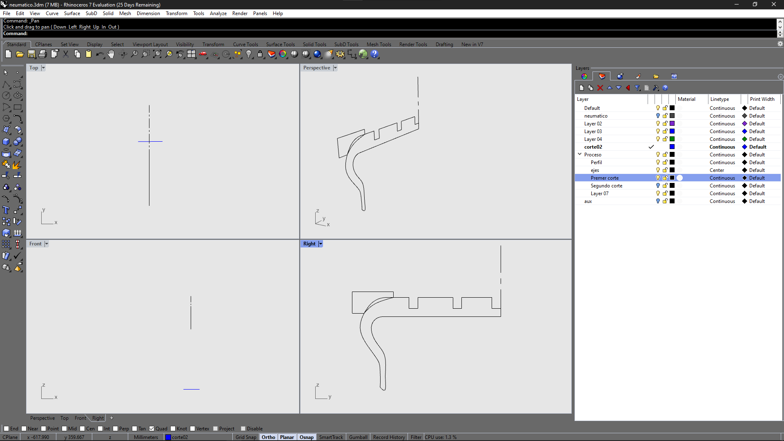The image size is (784, 441).
Task: Click the green Layer 04 color swatch
Action: click(x=672, y=139)
